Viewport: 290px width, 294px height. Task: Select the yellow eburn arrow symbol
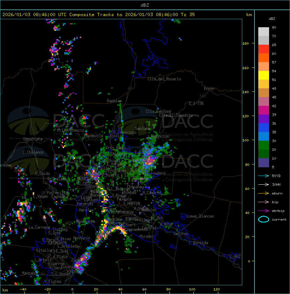264,193
